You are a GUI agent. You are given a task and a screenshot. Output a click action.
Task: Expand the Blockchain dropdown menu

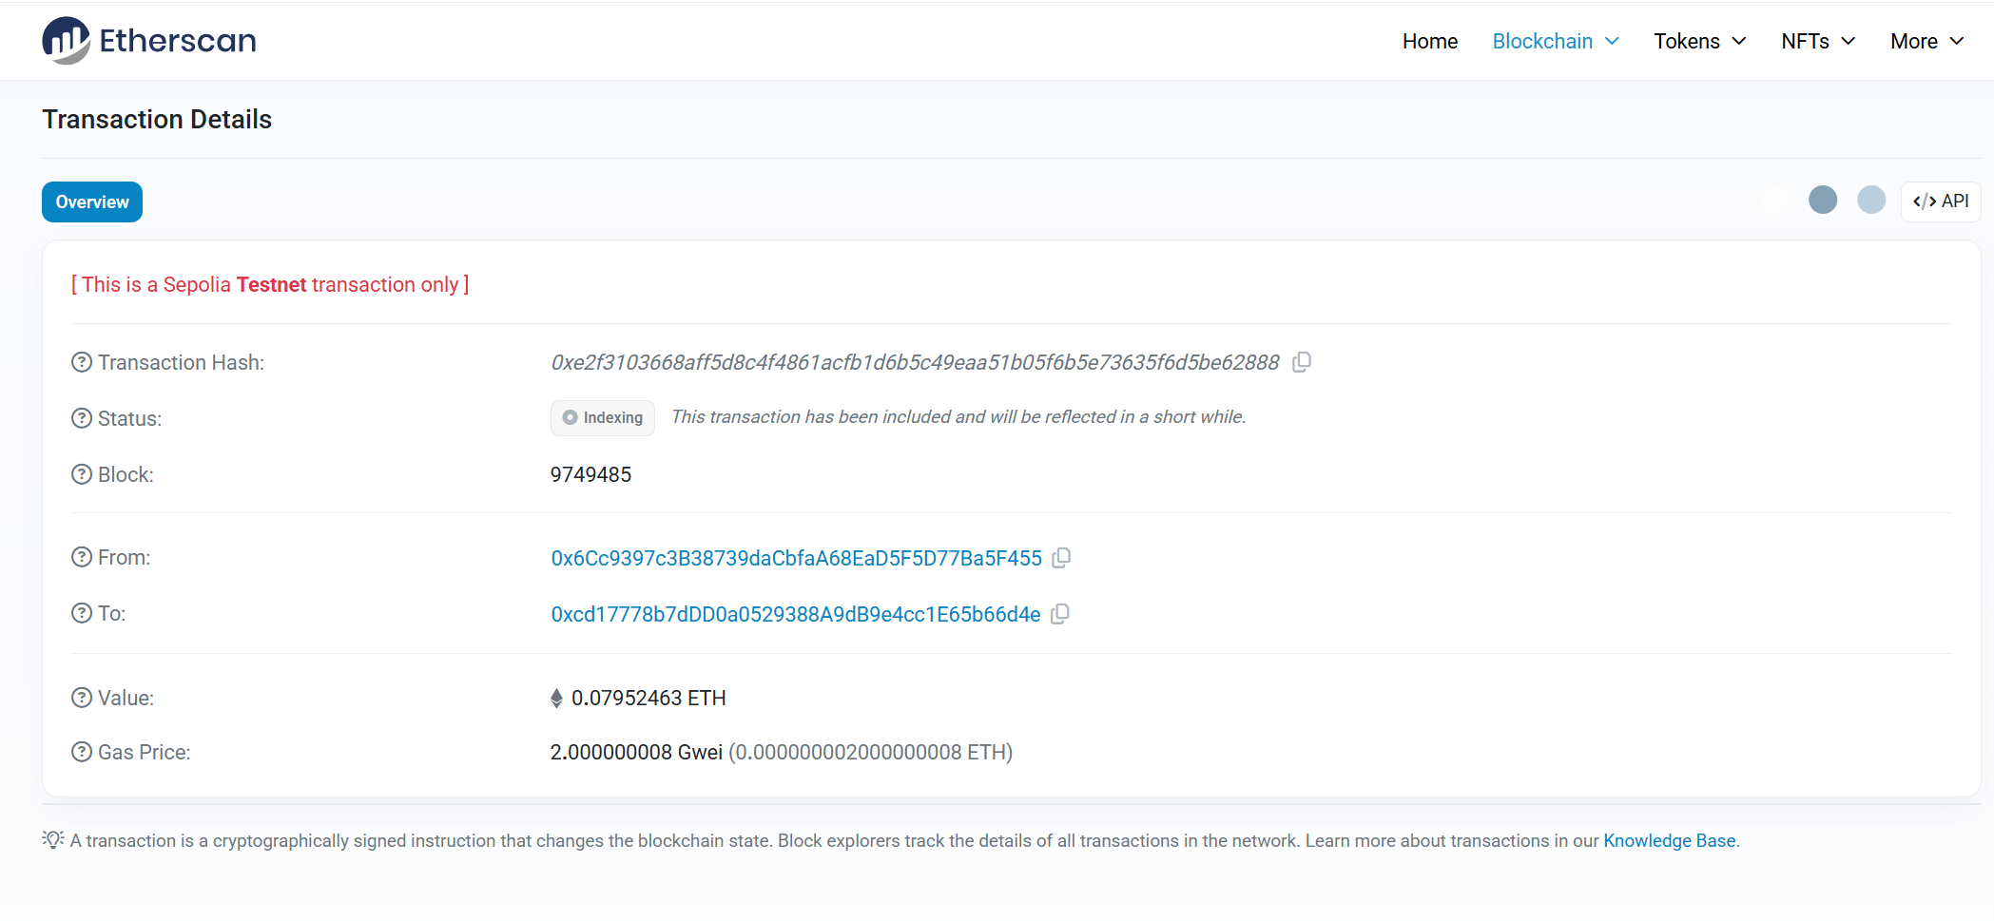click(x=1556, y=41)
